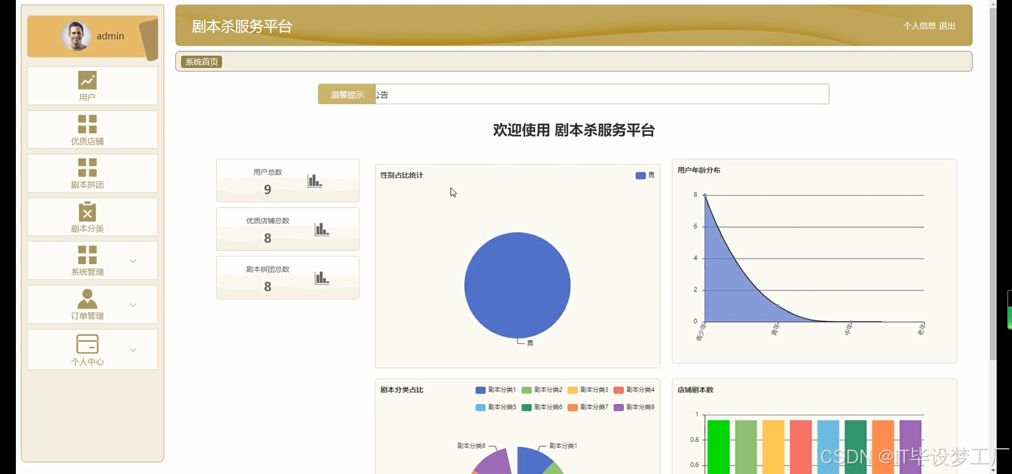Click the 青年 data point on age chart
The width and height of the screenshot is (1012, 474).
tap(778, 306)
